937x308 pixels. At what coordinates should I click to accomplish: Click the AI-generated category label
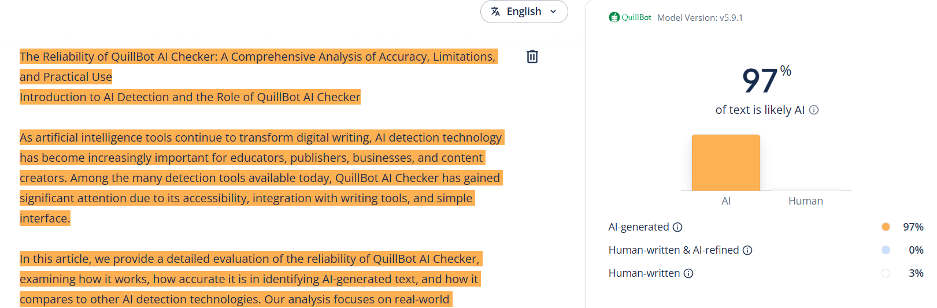tap(638, 227)
